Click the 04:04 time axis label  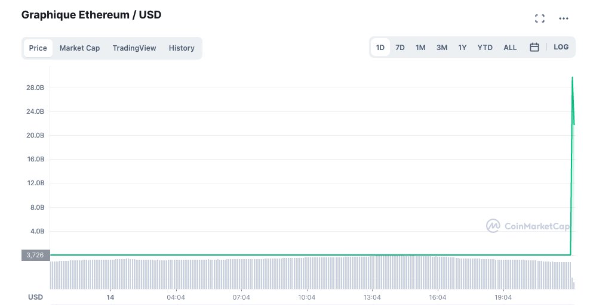tap(176, 297)
